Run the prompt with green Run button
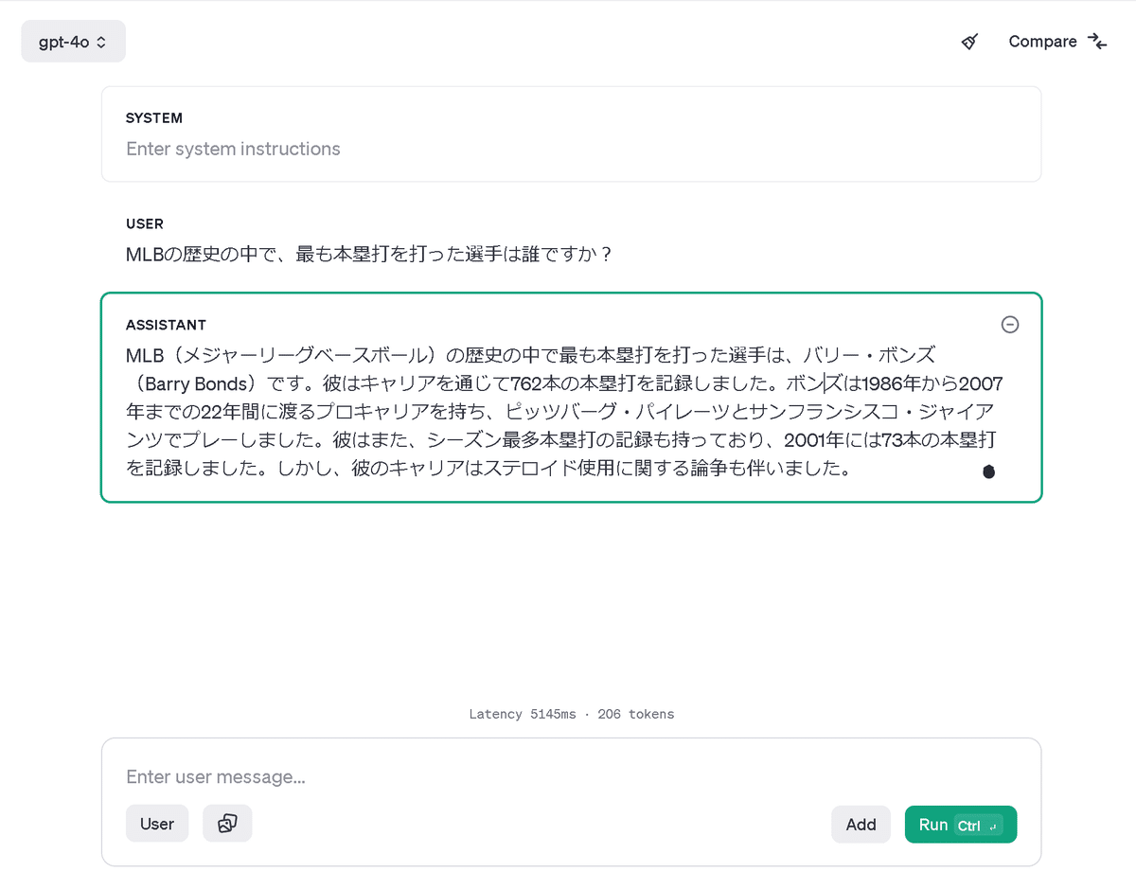This screenshot has width=1136, height=889. (961, 825)
